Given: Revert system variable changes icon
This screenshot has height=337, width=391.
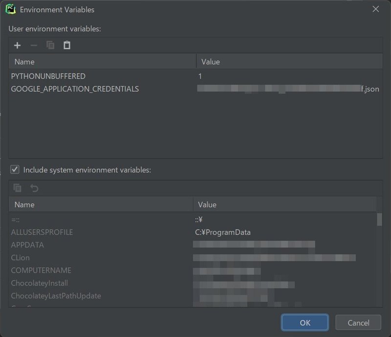Looking at the screenshot, I should click(x=34, y=188).
